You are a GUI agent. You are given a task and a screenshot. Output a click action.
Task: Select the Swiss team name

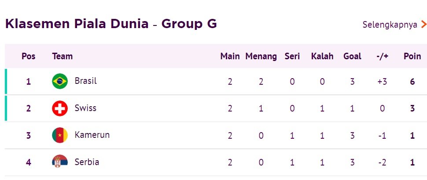pyautogui.click(x=85, y=108)
